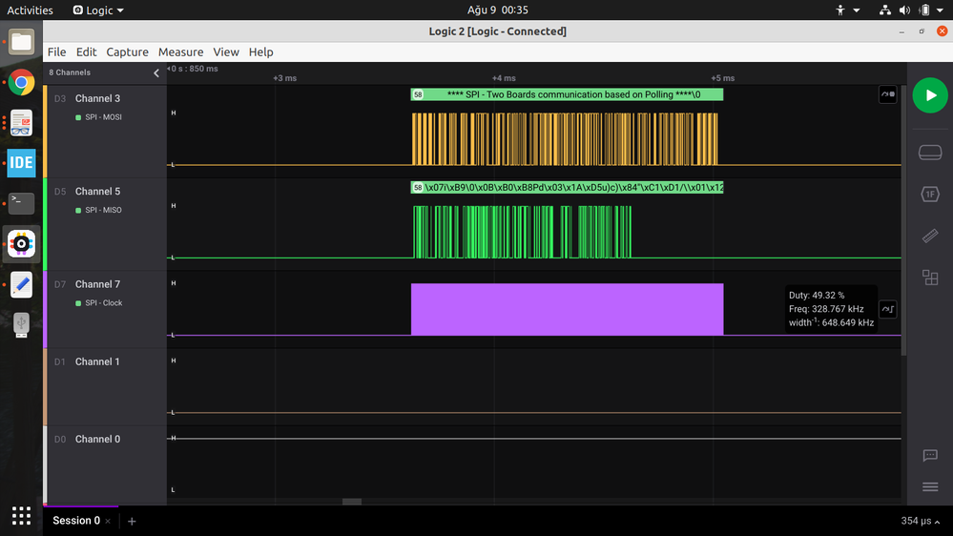Select Channel 5 label

[x=98, y=192]
